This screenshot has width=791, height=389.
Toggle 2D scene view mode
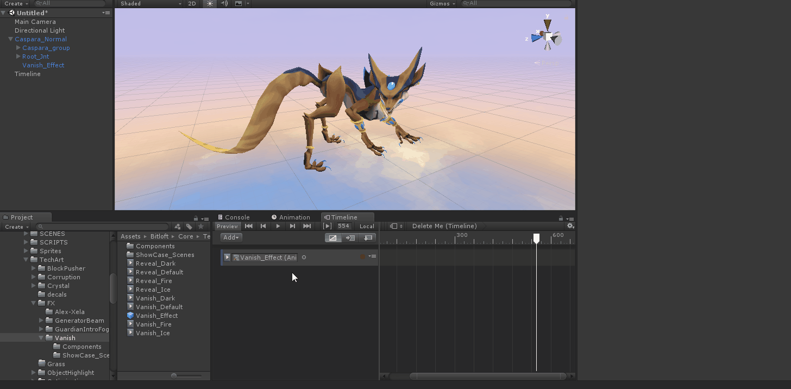[192, 4]
